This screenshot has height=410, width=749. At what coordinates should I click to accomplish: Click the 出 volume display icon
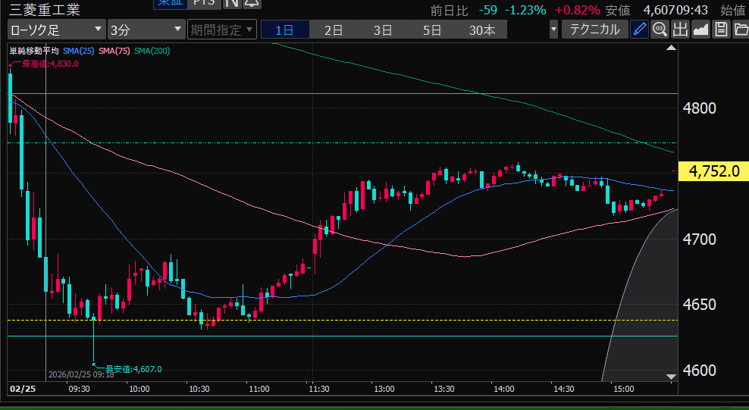[x=680, y=30]
